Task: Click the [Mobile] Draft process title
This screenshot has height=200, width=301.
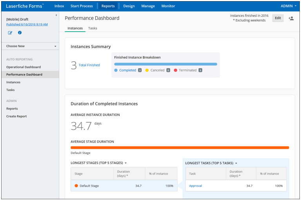Action: [x=17, y=19]
